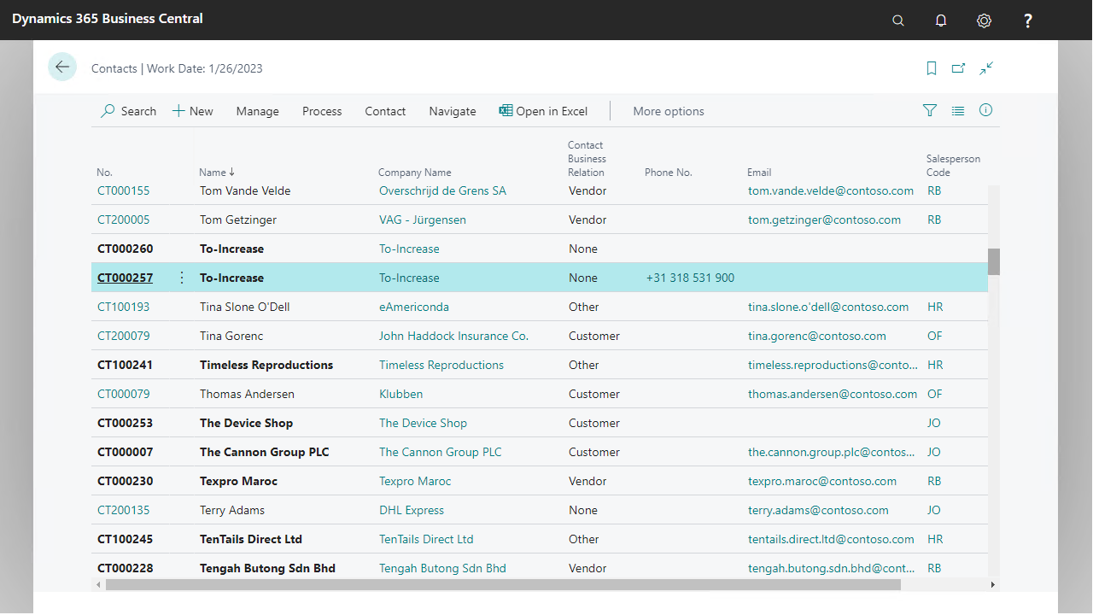The image size is (1093, 615).
Task: Click the vertical scrollbar thumb
Action: [x=994, y=261]
